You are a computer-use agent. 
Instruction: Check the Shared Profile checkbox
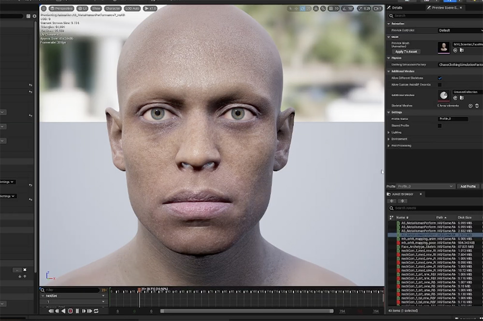440,126
